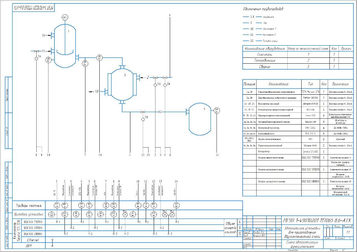Select the 'Примечание' column header

click(341, 84)
